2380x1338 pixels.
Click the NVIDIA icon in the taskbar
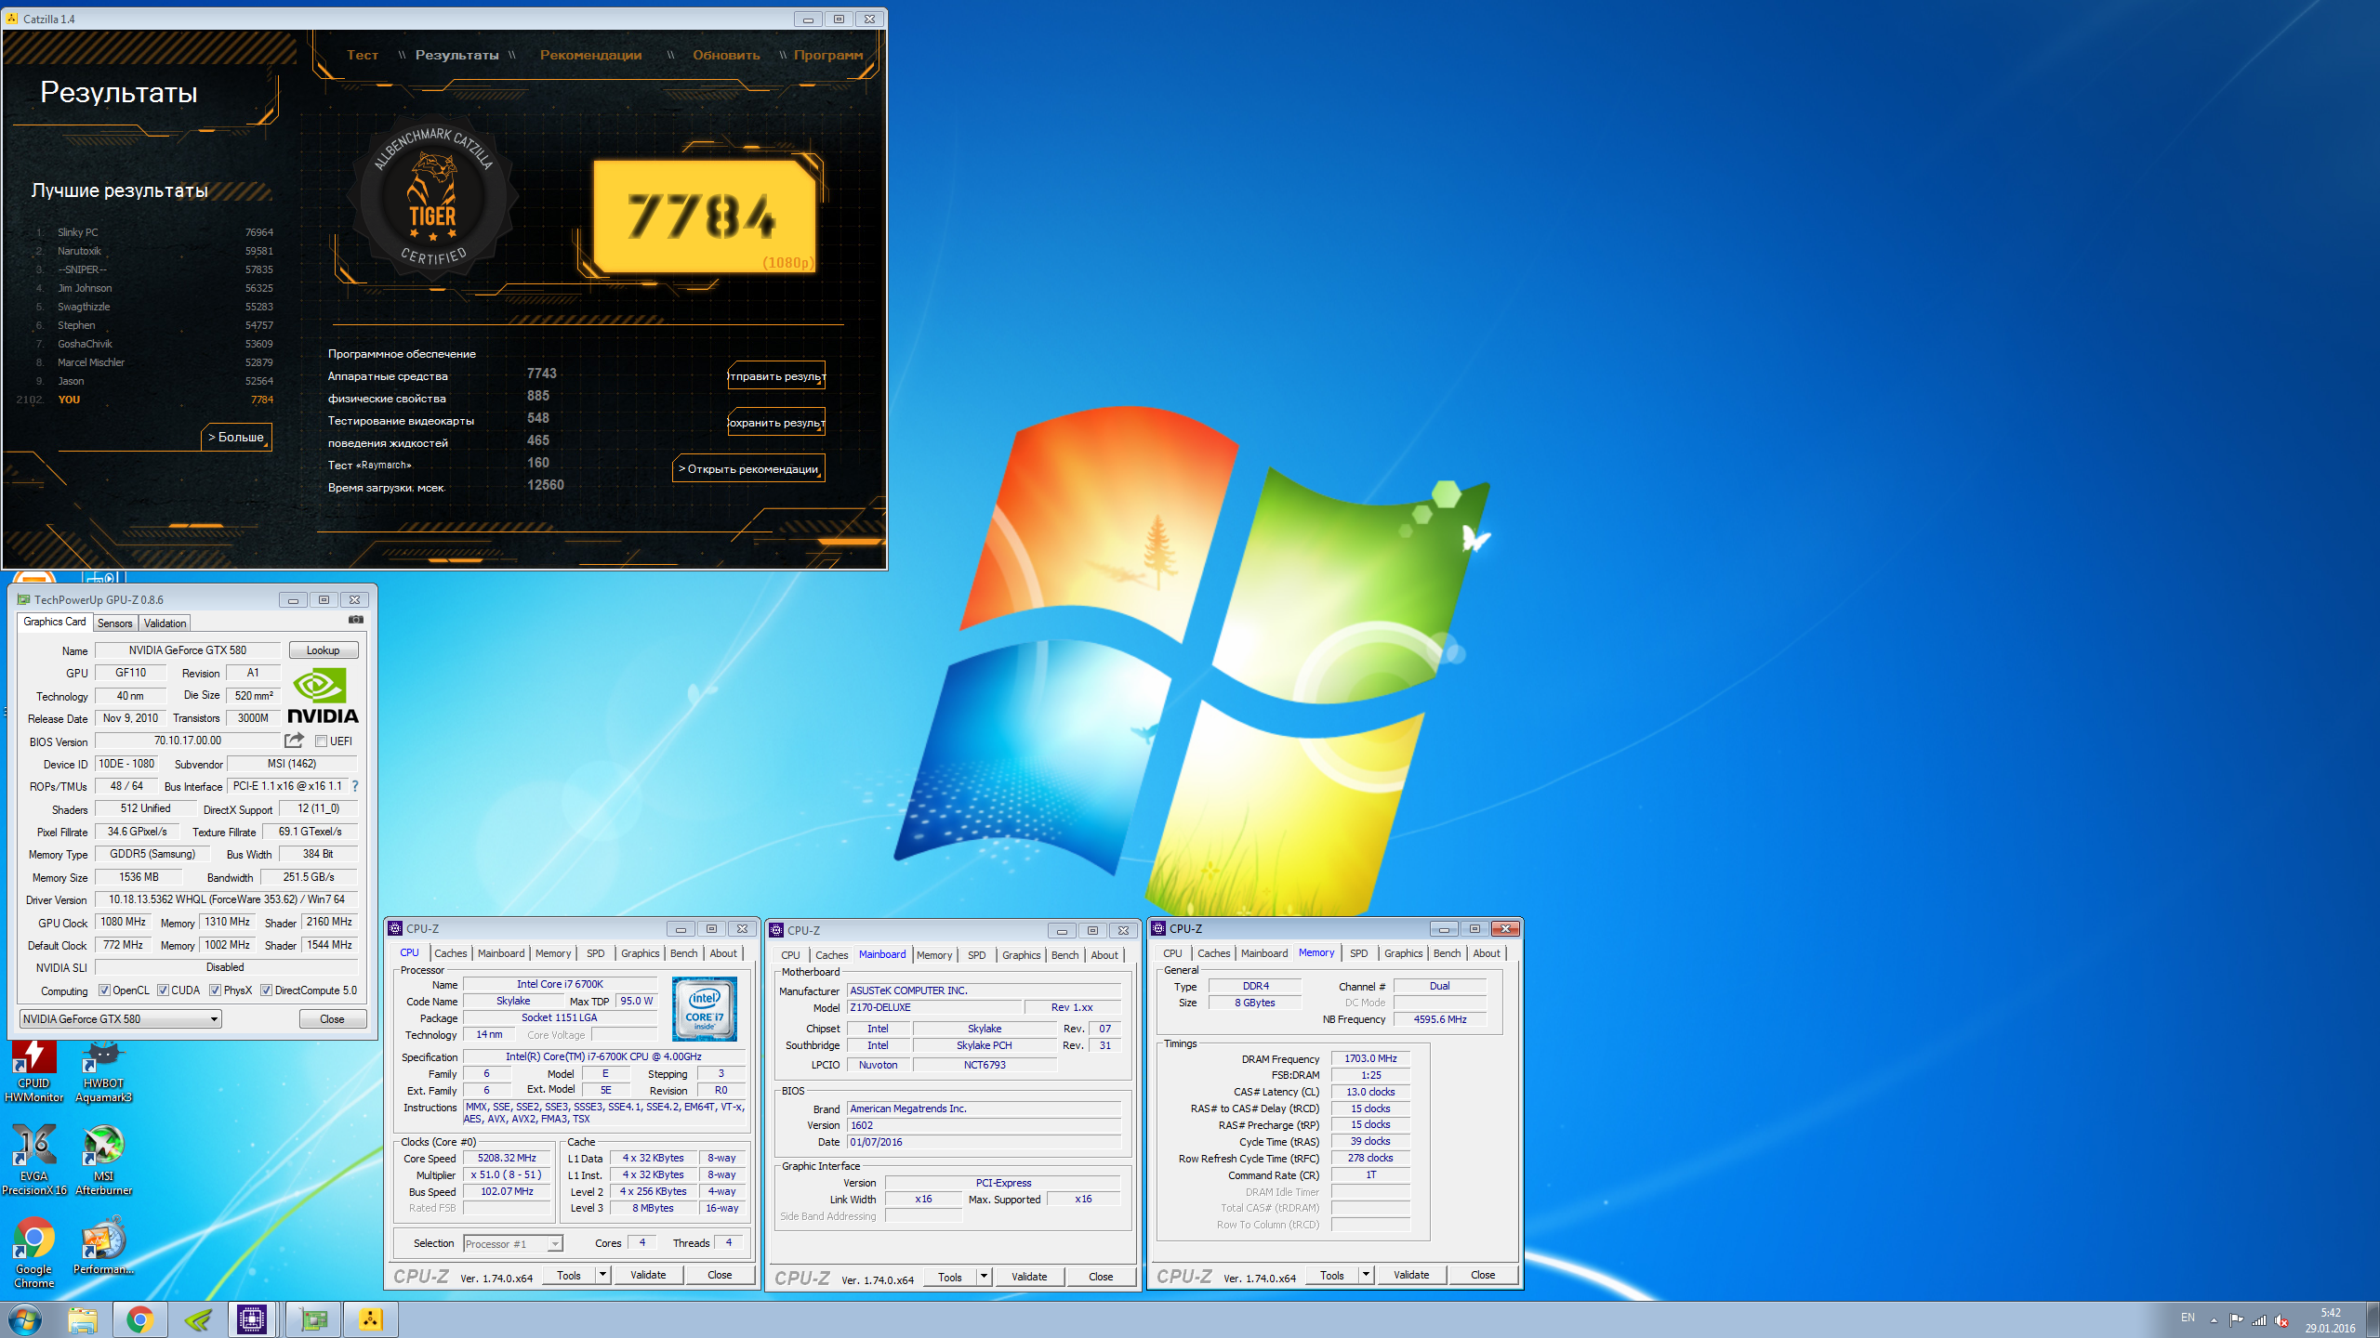click(198, 1319)
